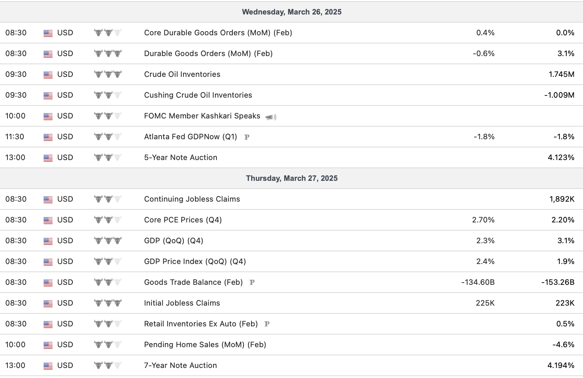Open the Cushing Crude Oil Inventories event
This screenshot has height=378, width=583.
coord(198,95)
